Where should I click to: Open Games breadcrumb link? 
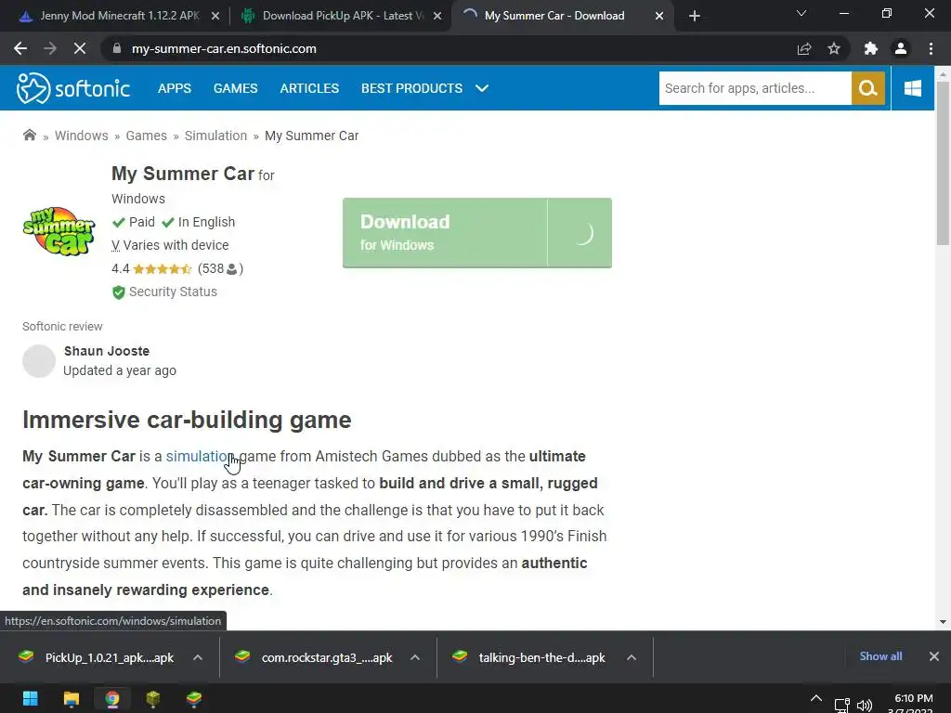[x=146, y=136]
